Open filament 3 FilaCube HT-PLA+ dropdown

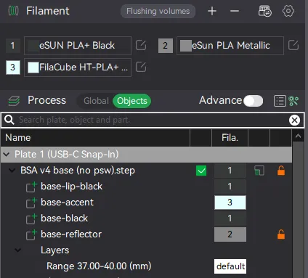click(78, 68)
